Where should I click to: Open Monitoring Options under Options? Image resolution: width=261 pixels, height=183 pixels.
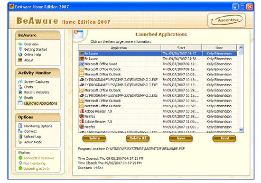pos(38,126)
